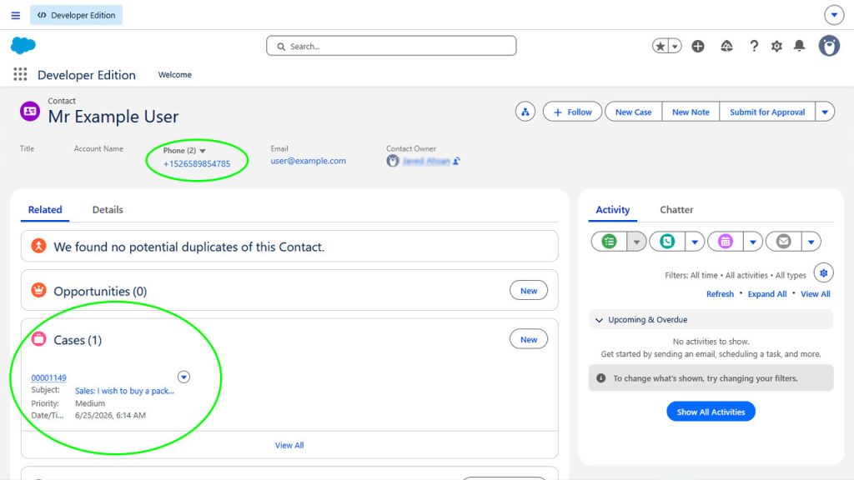Image resolution: width=854 pixels, height=480 pixels.
Task: Expand more actions dropdown beside Submit for Approval
Action: (x=825, y=112)
